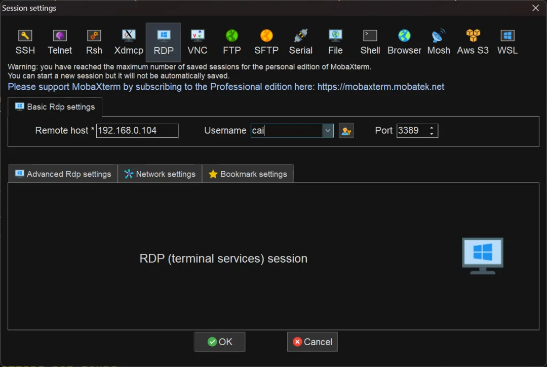Choose the Rsh session icon
The width and height of the screenshot is (547, 367).
94,42
